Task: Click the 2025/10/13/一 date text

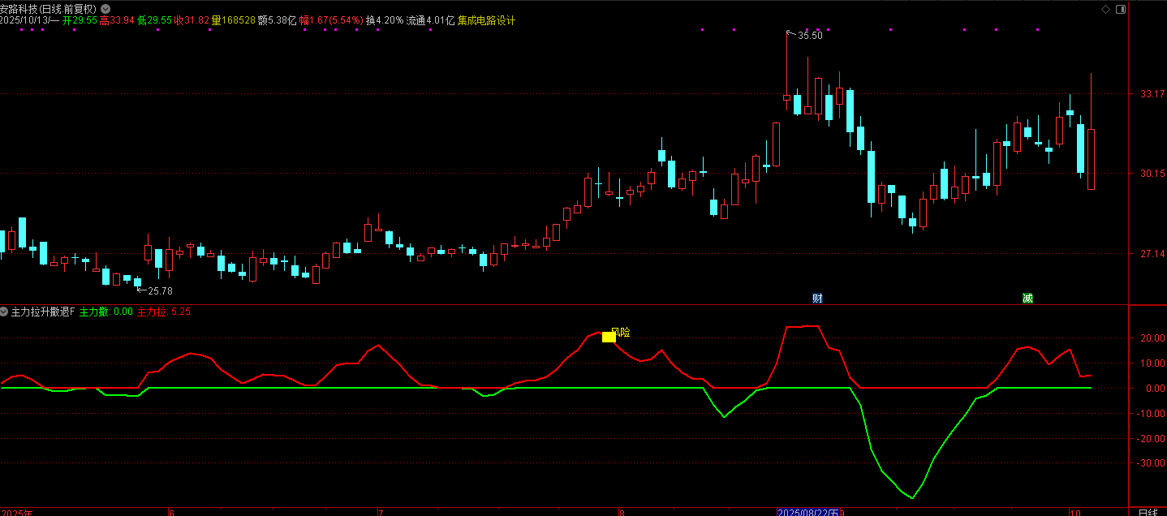Action: pos(29,20)
